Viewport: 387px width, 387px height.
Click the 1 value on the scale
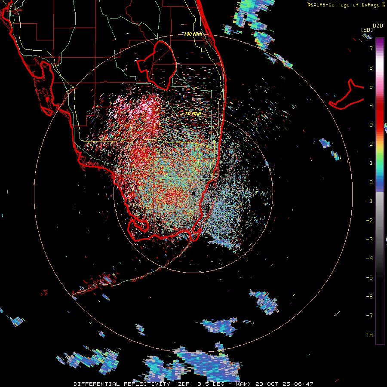point(371,163)
